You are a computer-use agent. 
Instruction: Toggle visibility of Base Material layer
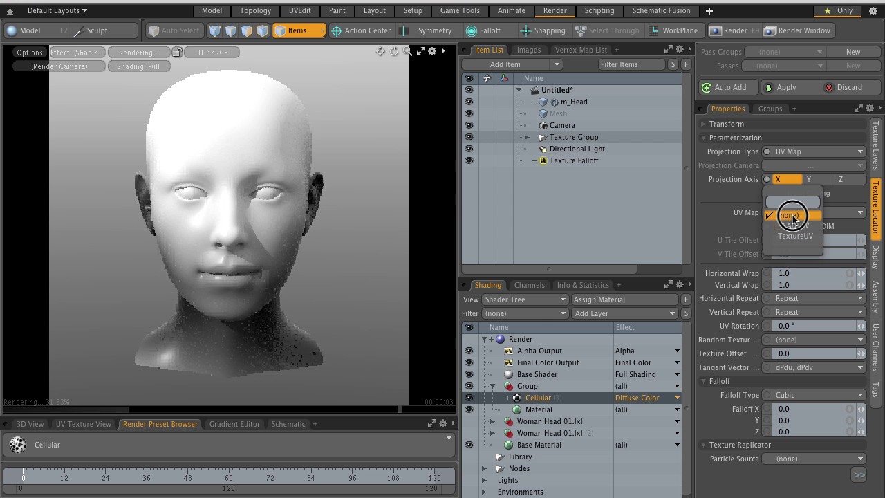click(x=469, y=445)
